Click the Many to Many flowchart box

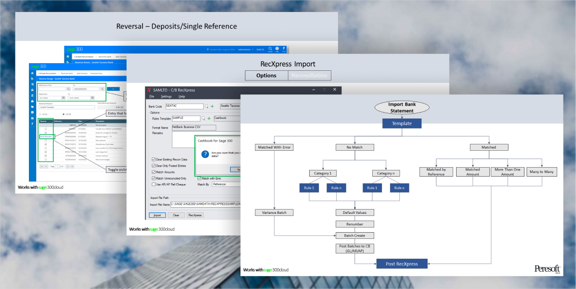point(541,171)
